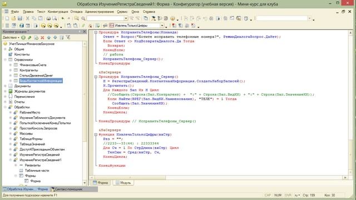The height and width of the screenshot is (200, 356).
Task: Click the Cut scissors icon
Action: (28, 18)
